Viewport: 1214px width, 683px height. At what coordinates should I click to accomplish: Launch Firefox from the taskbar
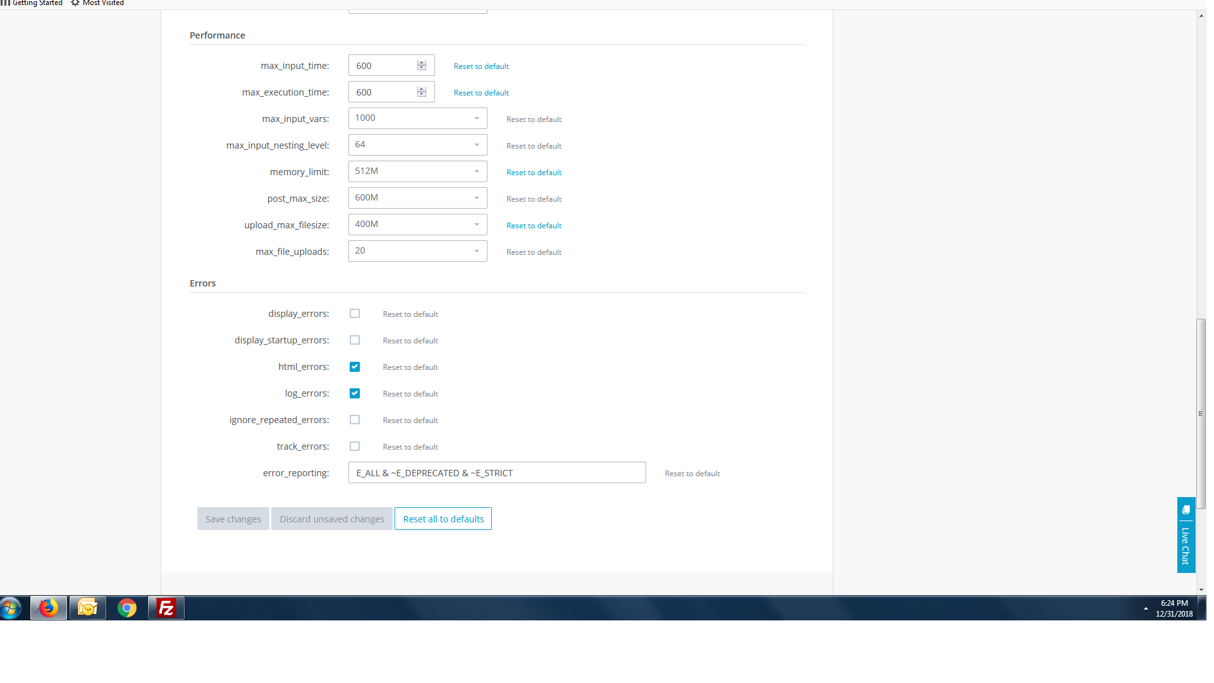click(x=48, y=607)
